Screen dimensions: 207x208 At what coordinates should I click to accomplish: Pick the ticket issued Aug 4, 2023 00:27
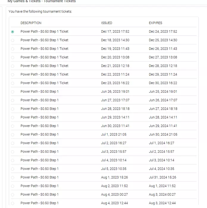coord(13,195)
